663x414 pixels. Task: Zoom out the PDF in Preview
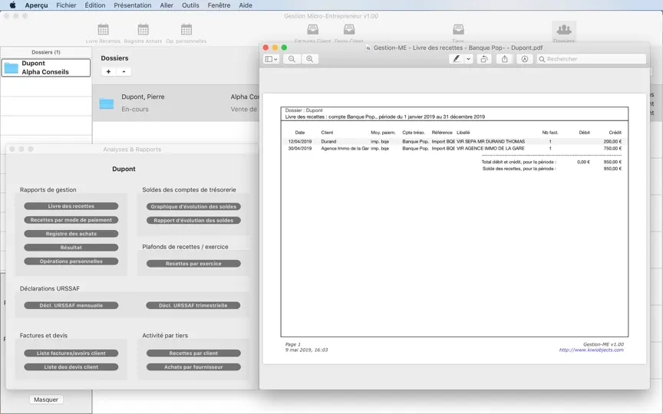point(292,59)
